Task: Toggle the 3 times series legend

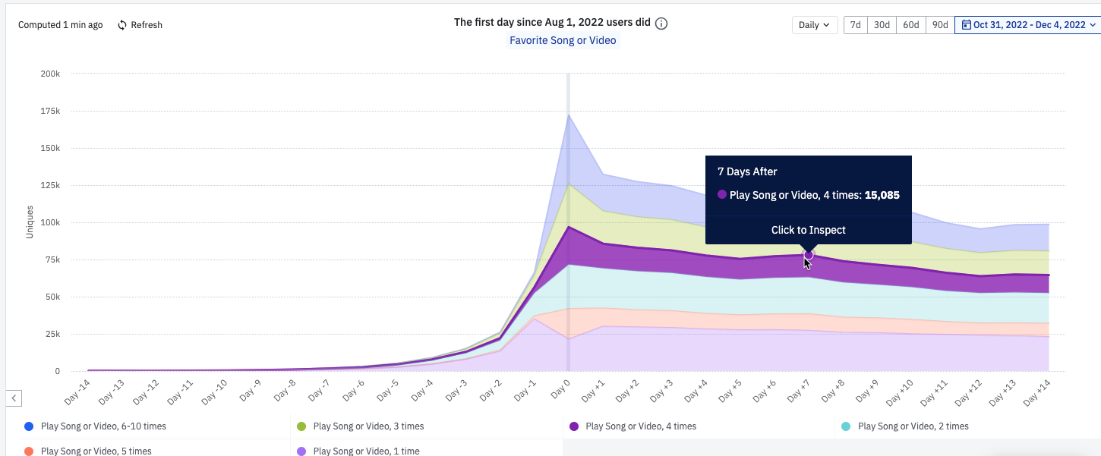Action: point(368,426)
